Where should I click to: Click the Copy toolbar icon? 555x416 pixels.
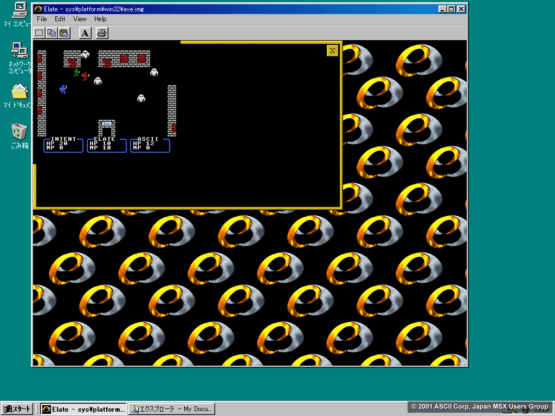51,33
